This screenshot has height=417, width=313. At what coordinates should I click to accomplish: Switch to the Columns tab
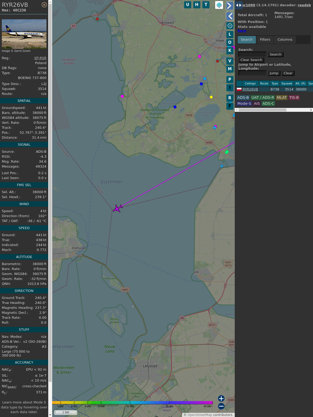point(285,40)
